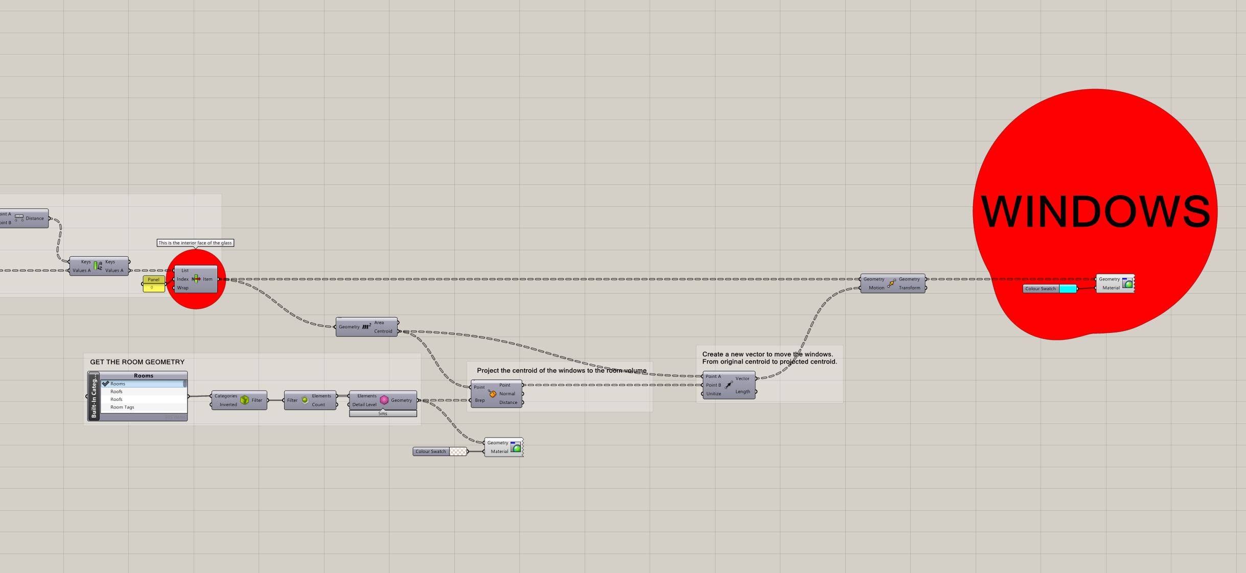Click the Detail Level input on Element Geometry
This screenshot has height=573, width=1246.
(364, 404)
